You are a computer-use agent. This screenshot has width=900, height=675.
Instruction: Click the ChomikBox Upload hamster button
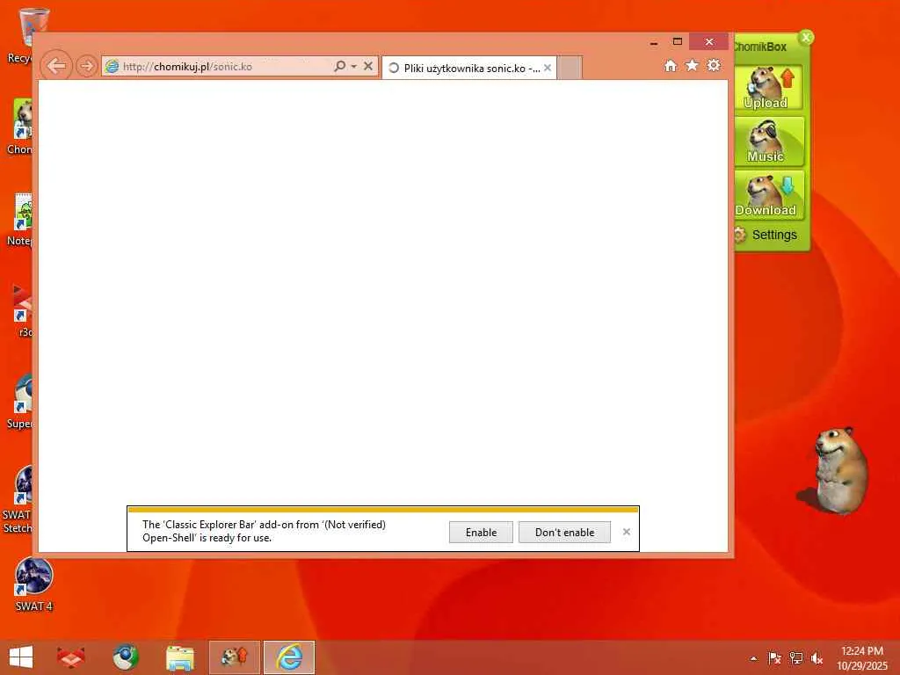768,87
